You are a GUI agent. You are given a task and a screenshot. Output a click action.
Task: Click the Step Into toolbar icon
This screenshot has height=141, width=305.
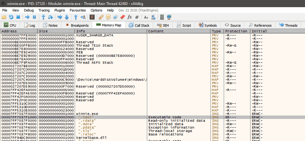[44, 17]
